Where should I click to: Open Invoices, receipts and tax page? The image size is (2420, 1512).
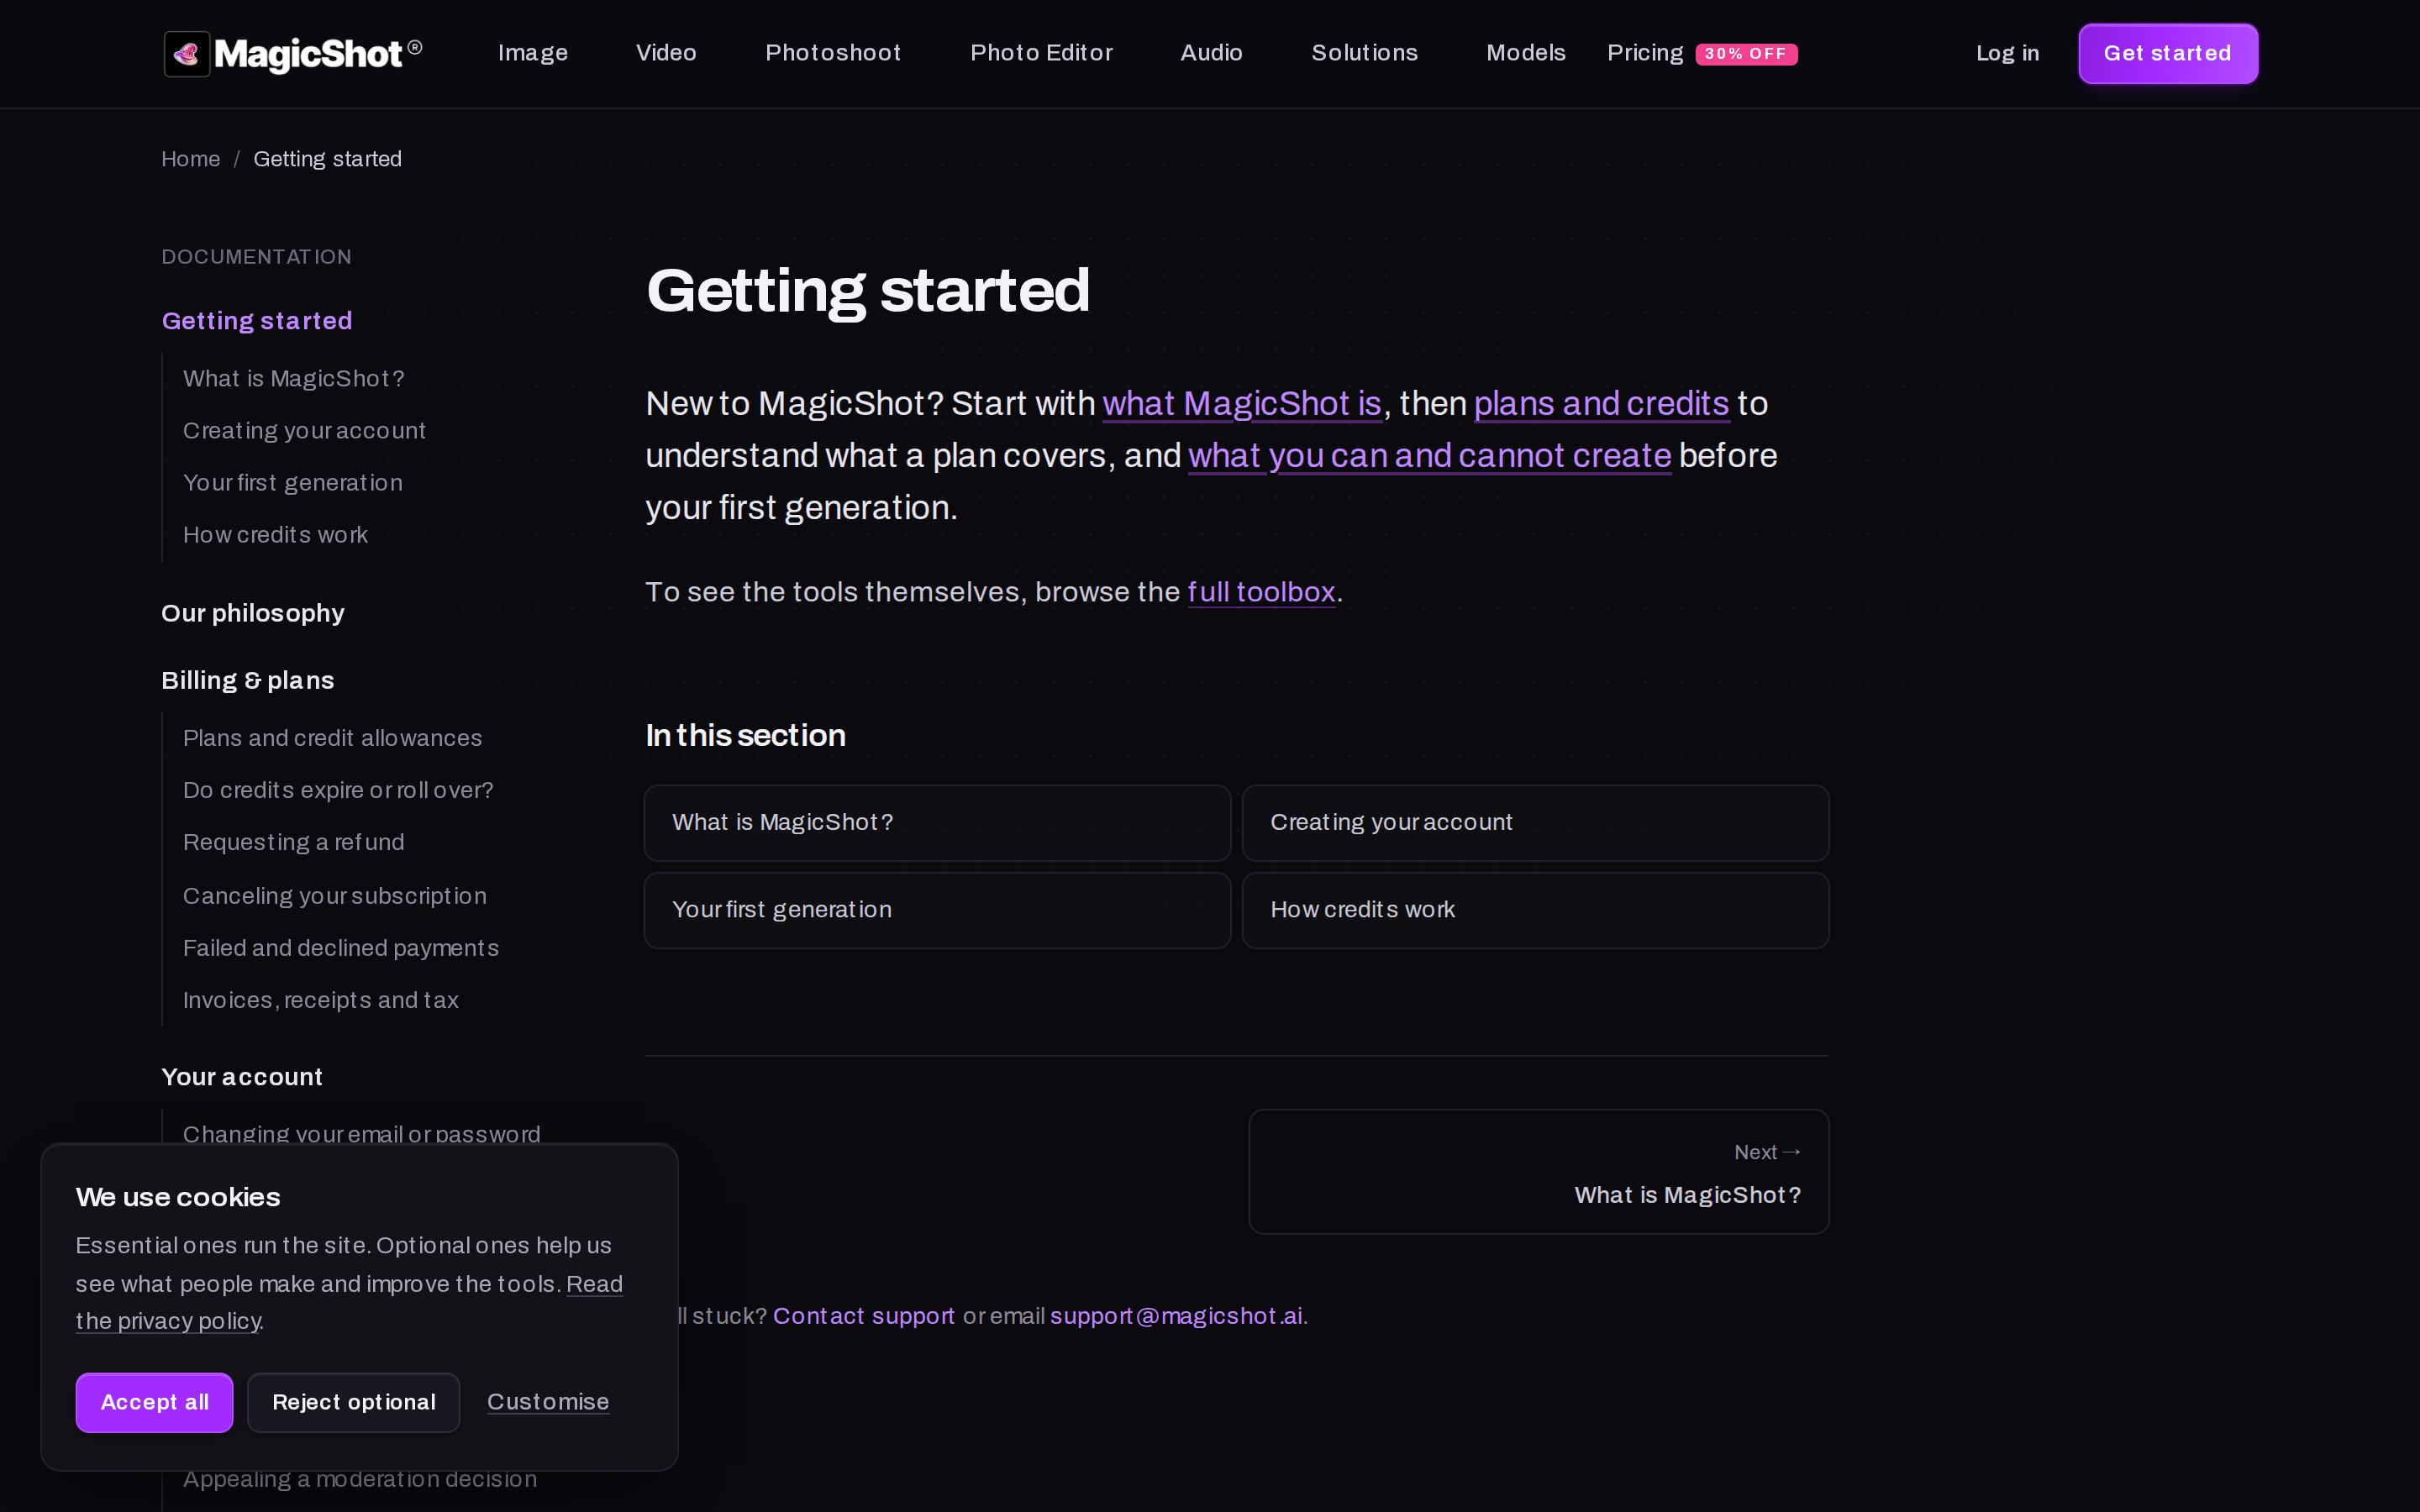[x=321, y=1000]
